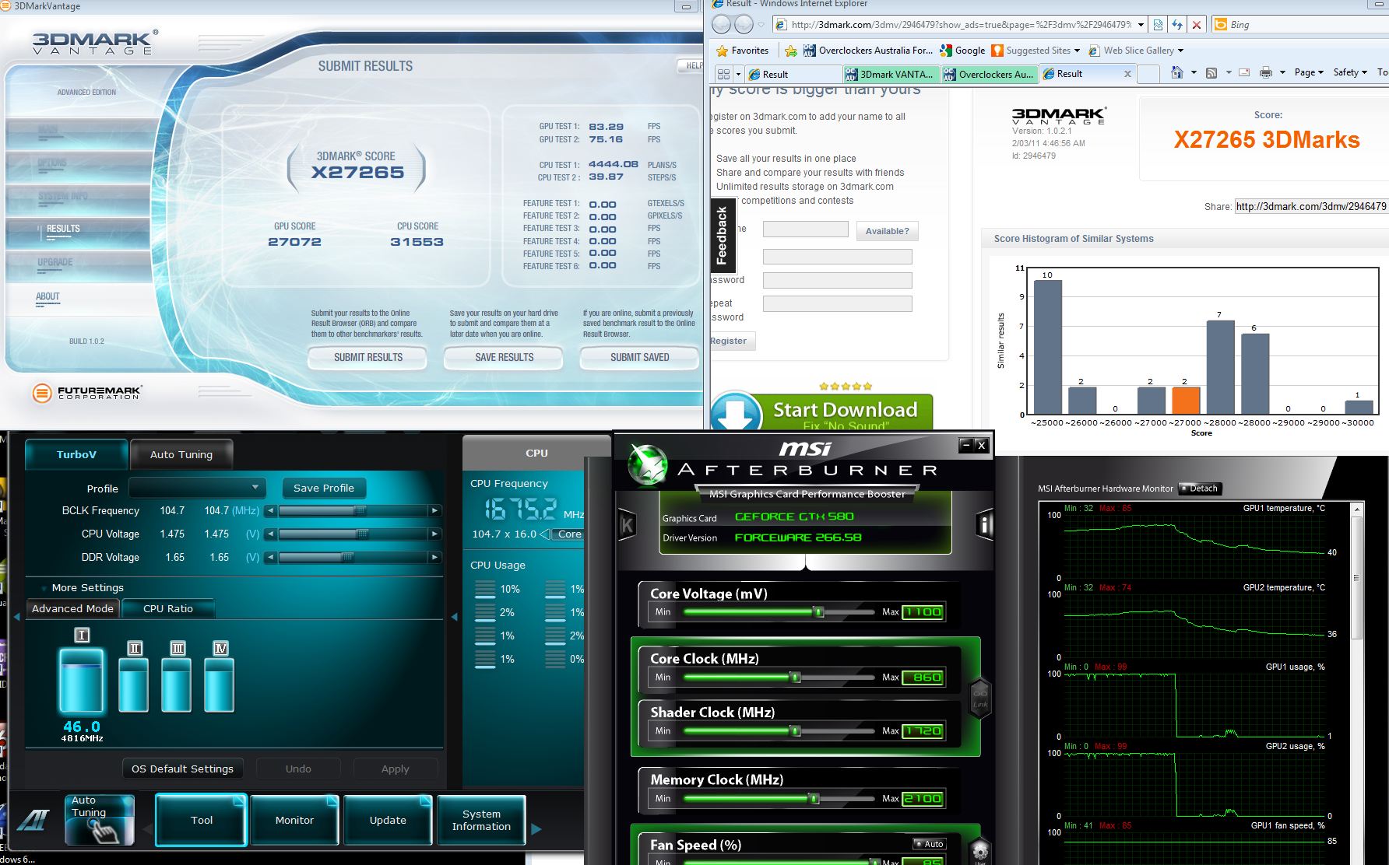Select CPU core III ratio toggle

pyautogui.click(x=178, y=648)
